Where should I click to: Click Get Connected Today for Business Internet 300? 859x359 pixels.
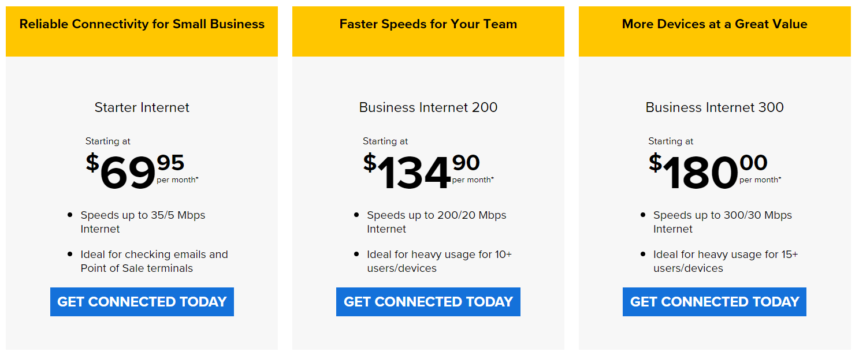coord(715,302)
